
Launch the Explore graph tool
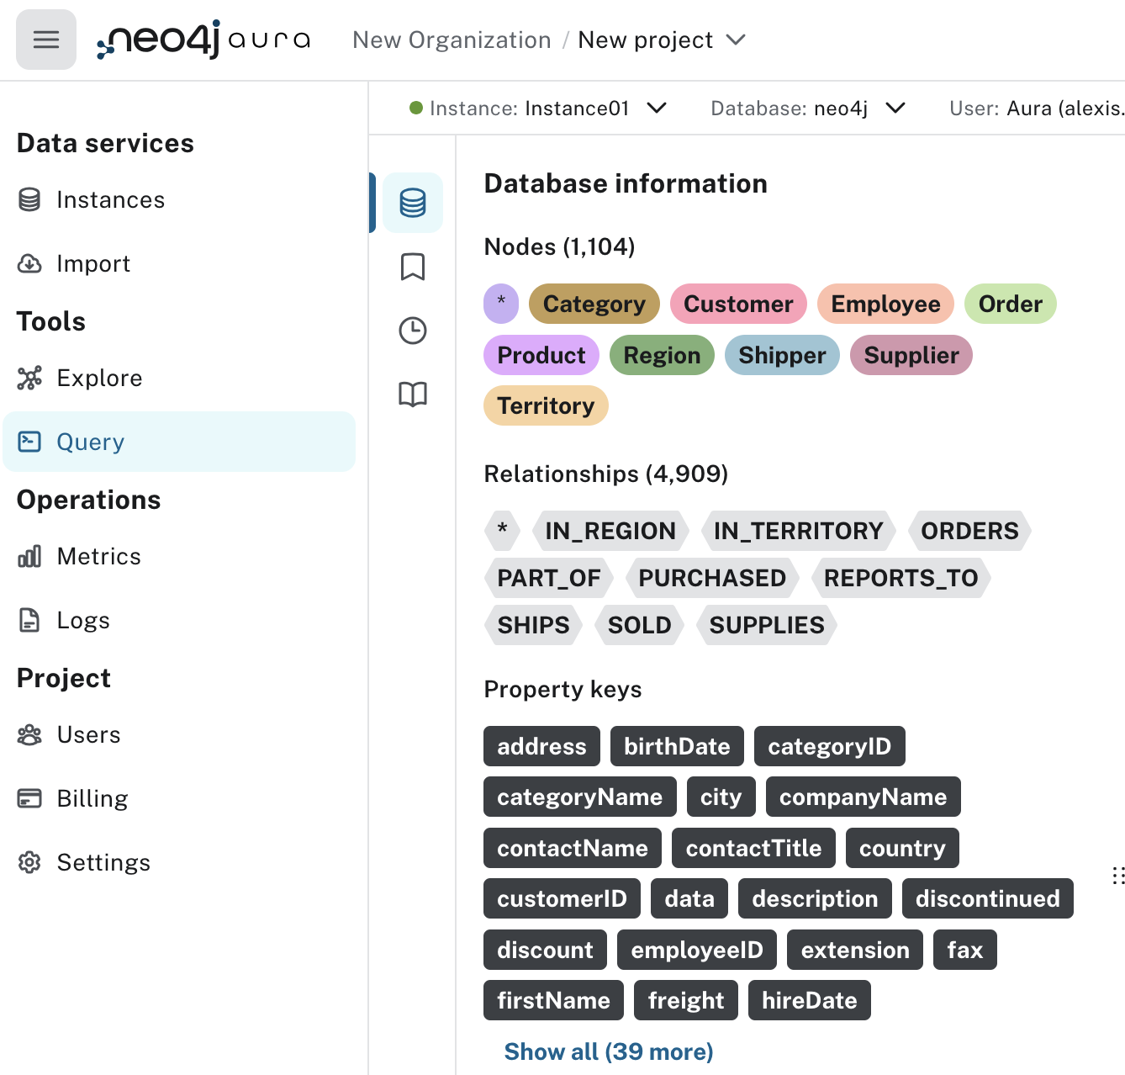(99, 378)
